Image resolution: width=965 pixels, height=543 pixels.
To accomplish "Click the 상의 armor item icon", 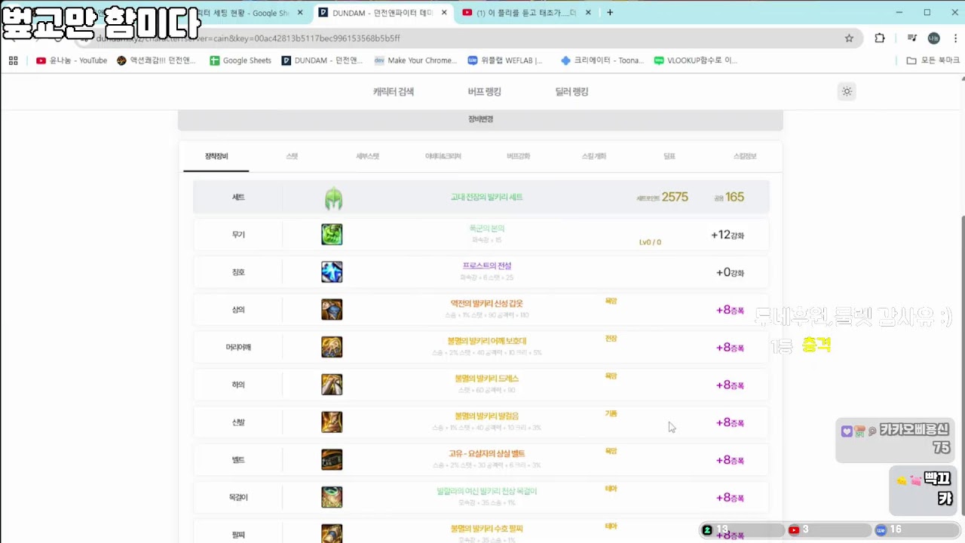I will tap(332, 309).
